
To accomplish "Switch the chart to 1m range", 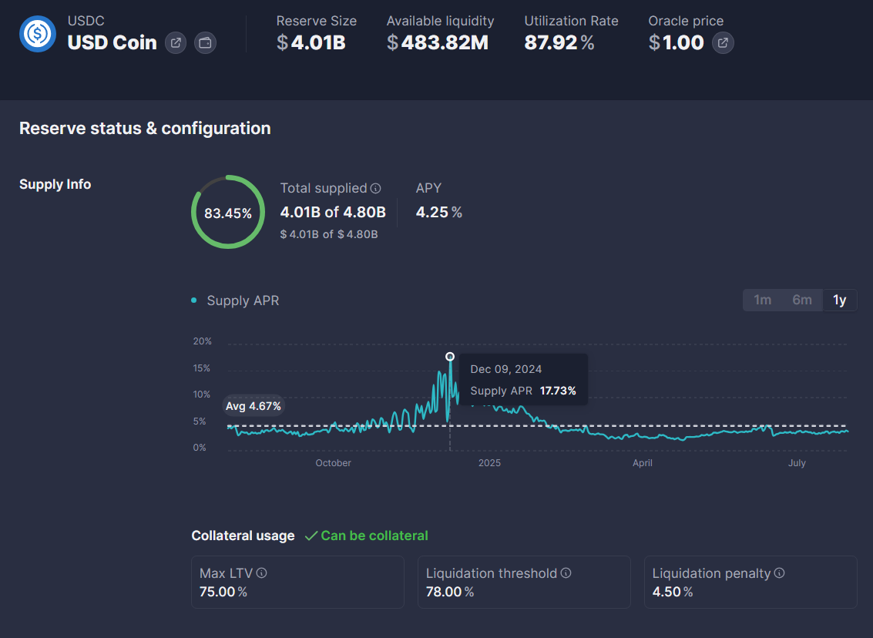I will (762, 300).
